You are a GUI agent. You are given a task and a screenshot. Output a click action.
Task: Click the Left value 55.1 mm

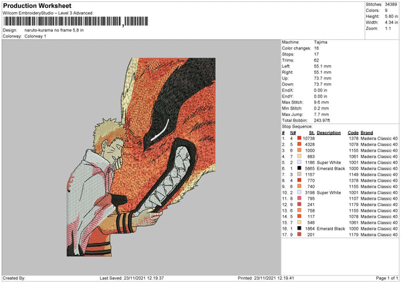(x=323, y=66)
